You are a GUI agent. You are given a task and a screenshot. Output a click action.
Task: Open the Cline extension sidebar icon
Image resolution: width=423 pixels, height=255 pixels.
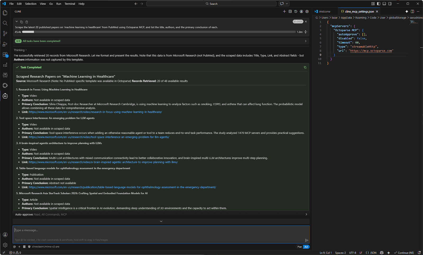coord(5,96)
